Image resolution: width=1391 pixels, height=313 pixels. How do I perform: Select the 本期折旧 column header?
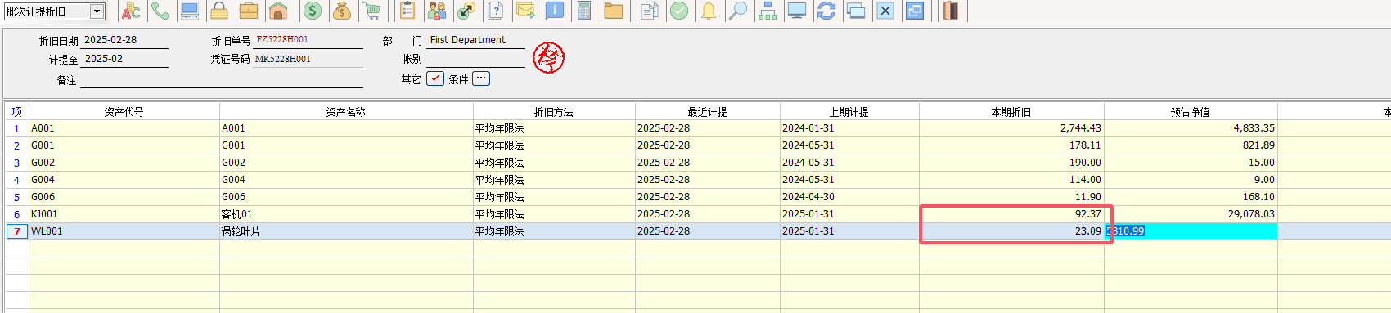coord(1011,112)
